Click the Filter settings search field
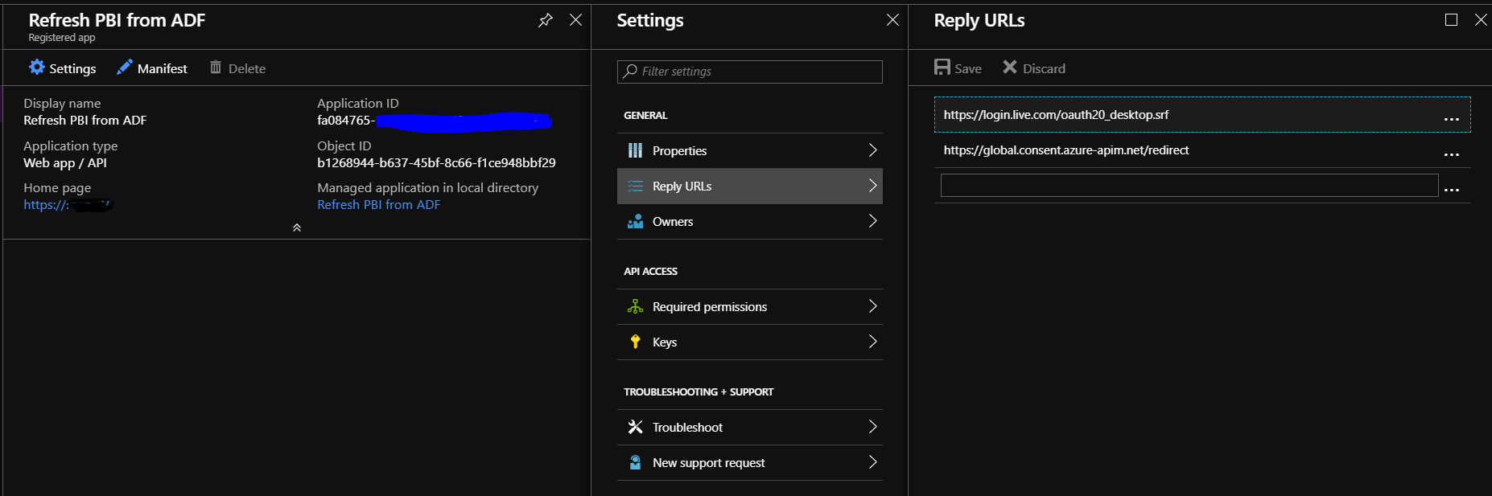 (x=749, y=72)
